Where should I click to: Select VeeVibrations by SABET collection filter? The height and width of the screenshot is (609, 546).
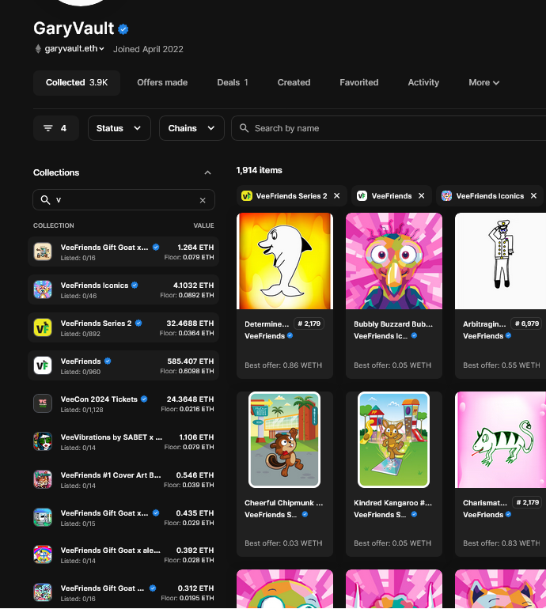[123, 441]
